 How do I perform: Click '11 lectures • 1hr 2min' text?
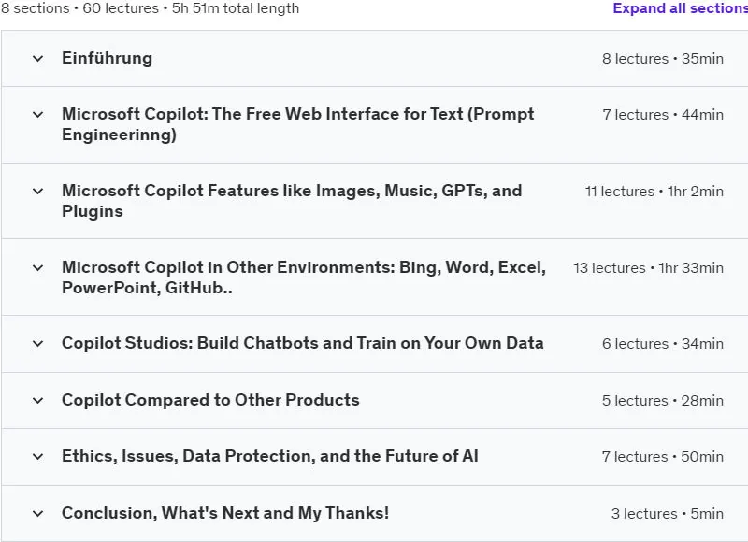tap(654, 192)
